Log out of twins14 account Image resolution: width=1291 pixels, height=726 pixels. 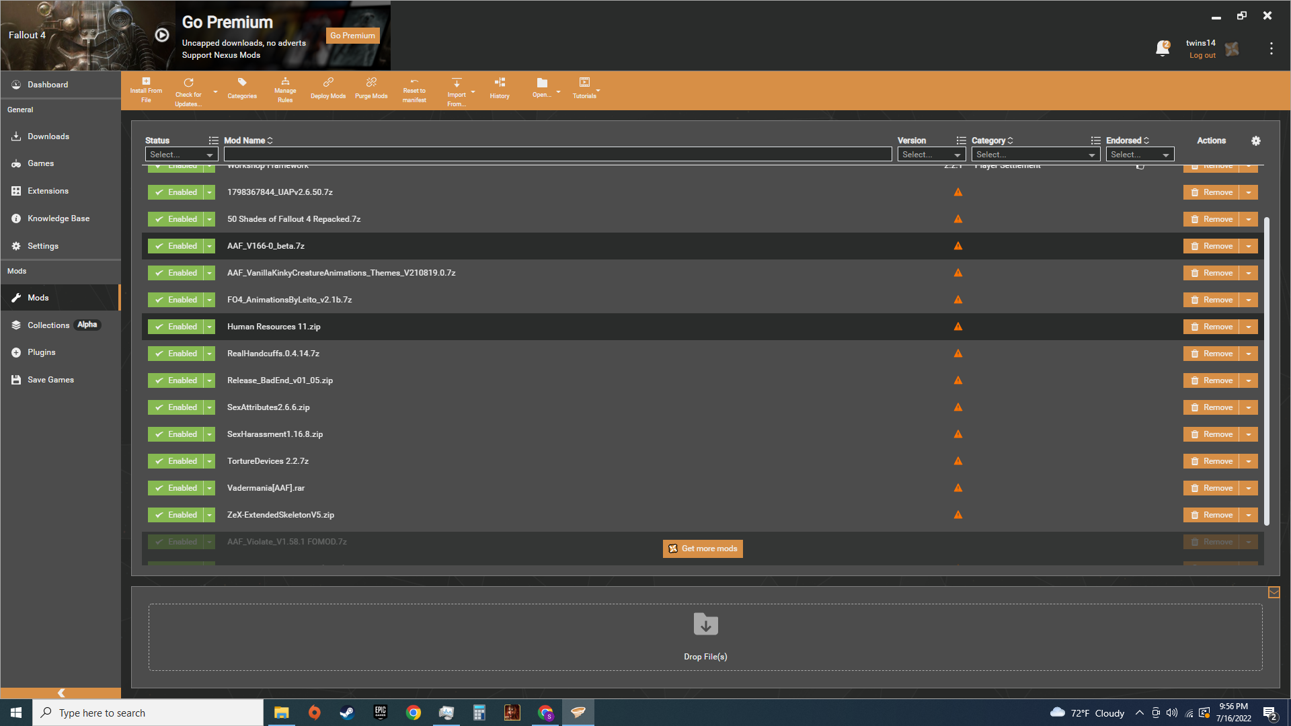pos(1202,56)
